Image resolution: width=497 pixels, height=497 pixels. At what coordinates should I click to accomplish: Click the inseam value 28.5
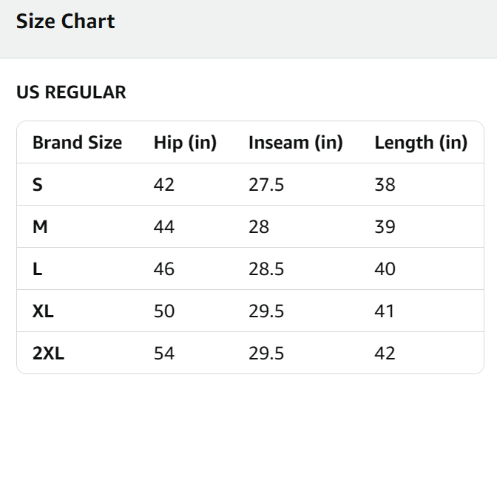coord(266,269)
